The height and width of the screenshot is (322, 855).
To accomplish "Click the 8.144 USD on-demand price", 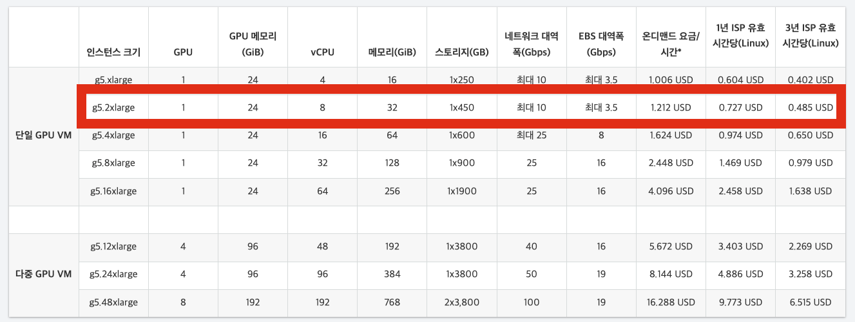I will [671, 274].
